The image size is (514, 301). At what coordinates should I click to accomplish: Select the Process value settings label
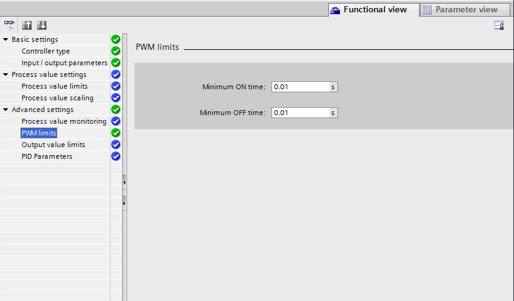(49, 74)
